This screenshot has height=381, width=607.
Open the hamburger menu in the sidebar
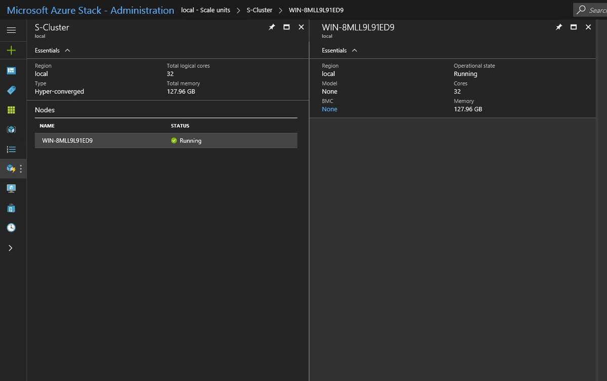coord(11,30)
